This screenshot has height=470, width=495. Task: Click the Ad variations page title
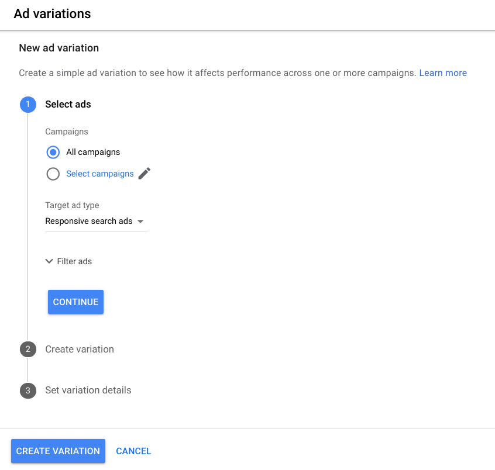[53, 13]
